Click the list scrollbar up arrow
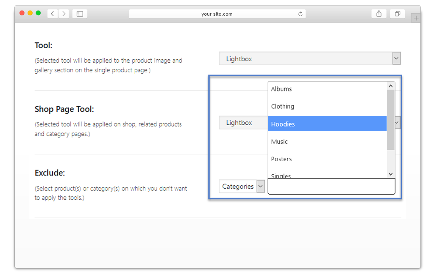Viewport: 434px width, 272px height. coord(391,86)
